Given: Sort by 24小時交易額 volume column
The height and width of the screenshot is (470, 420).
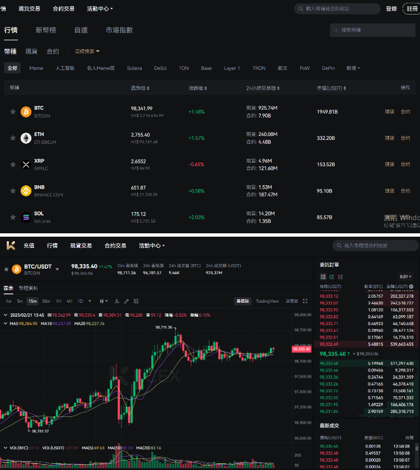Looking at the screenshot, I should point(263,88).
